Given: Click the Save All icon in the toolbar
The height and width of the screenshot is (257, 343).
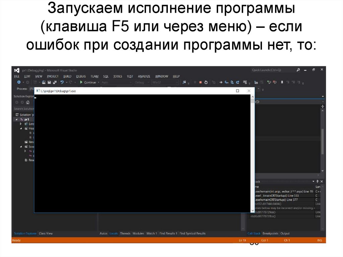Looking at the screenshot, I should (x=55, y=82).
